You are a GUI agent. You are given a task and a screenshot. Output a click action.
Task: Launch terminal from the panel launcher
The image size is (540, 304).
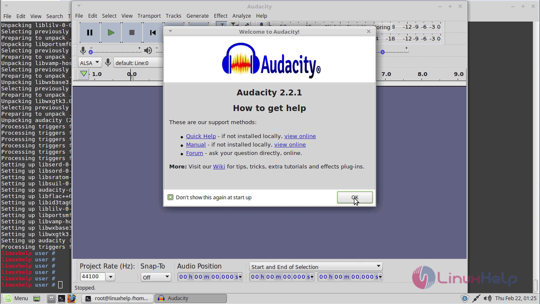coord(62,299)
